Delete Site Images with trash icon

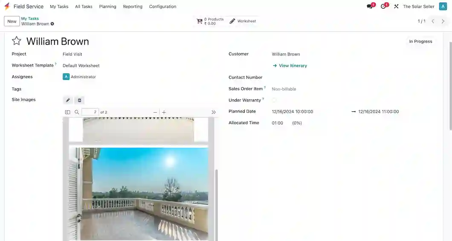click(x=79, y=100)
